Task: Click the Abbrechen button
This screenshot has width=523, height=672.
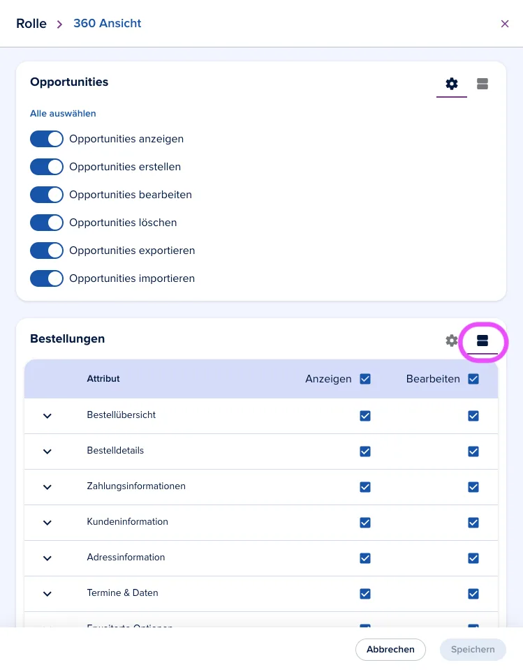Action: pyautogui.click(x=390, y=649)
